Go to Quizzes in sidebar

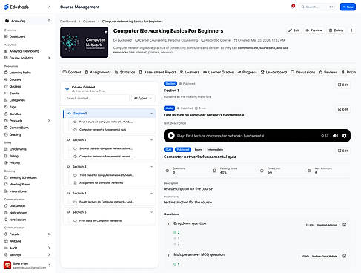click(15, 86)
